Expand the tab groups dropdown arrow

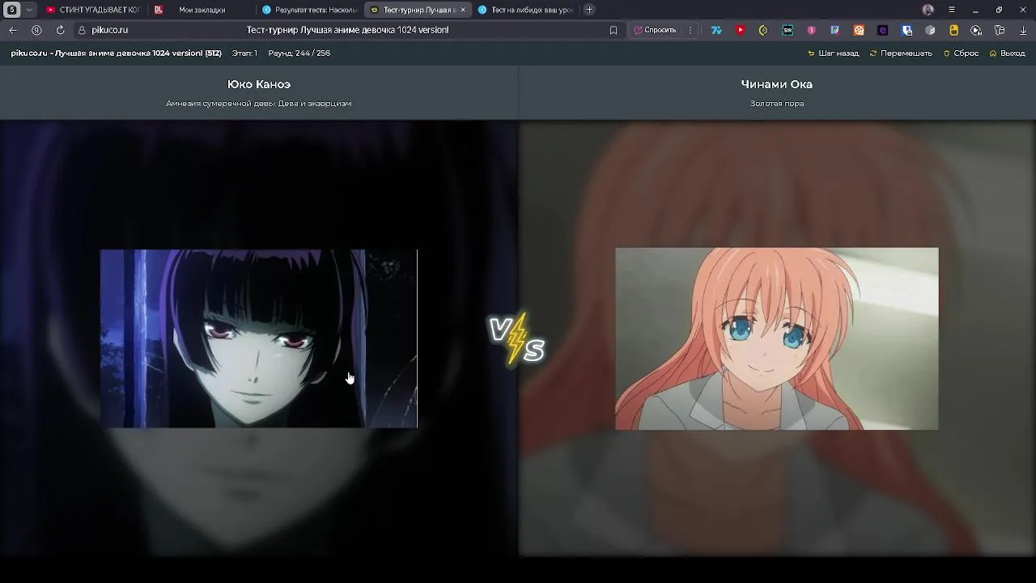[29, 10]
